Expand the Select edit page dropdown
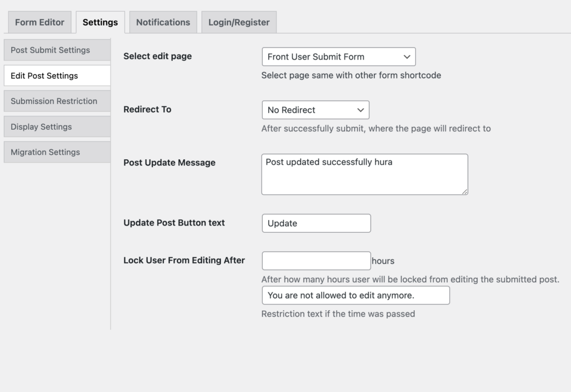Screen dimensions: 571x392 pyautogui.click(x=338, y=57)
